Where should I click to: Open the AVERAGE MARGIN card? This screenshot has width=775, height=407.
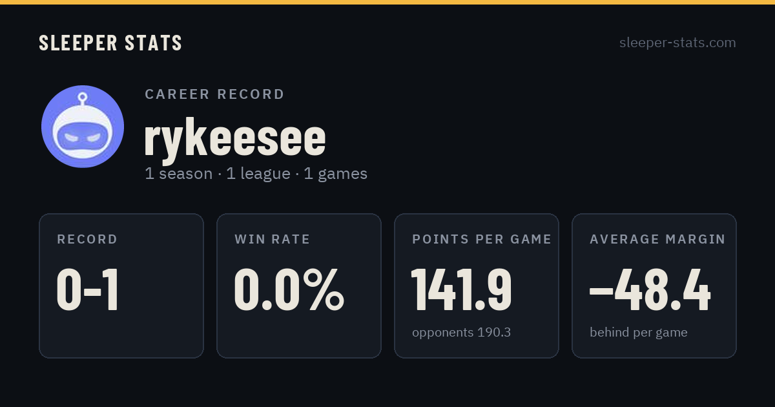(x=654, y=286)
